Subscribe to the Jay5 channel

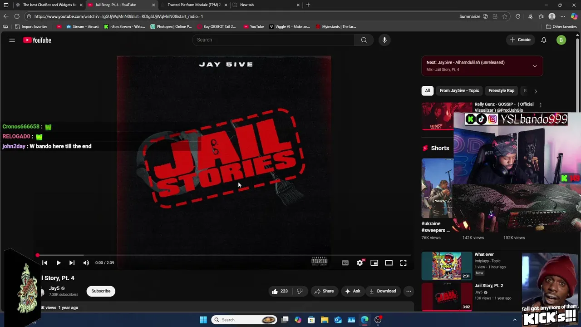(101, 291)
